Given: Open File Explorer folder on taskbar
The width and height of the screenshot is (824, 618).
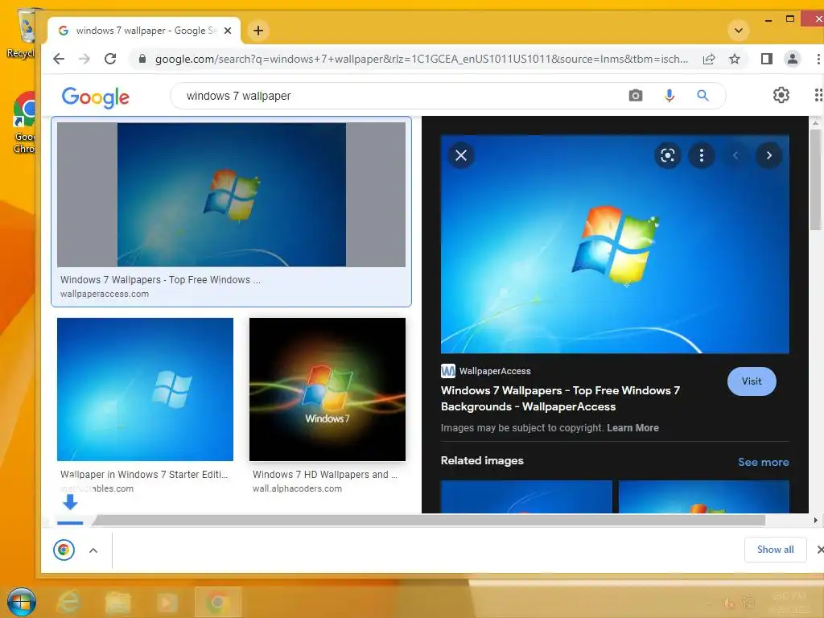Looking at the screenshot, I should (x=117, y=602).
